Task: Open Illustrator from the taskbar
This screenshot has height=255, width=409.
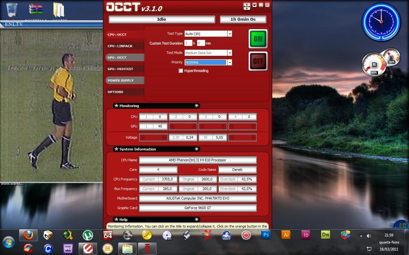Action: [x=286, y=235]
